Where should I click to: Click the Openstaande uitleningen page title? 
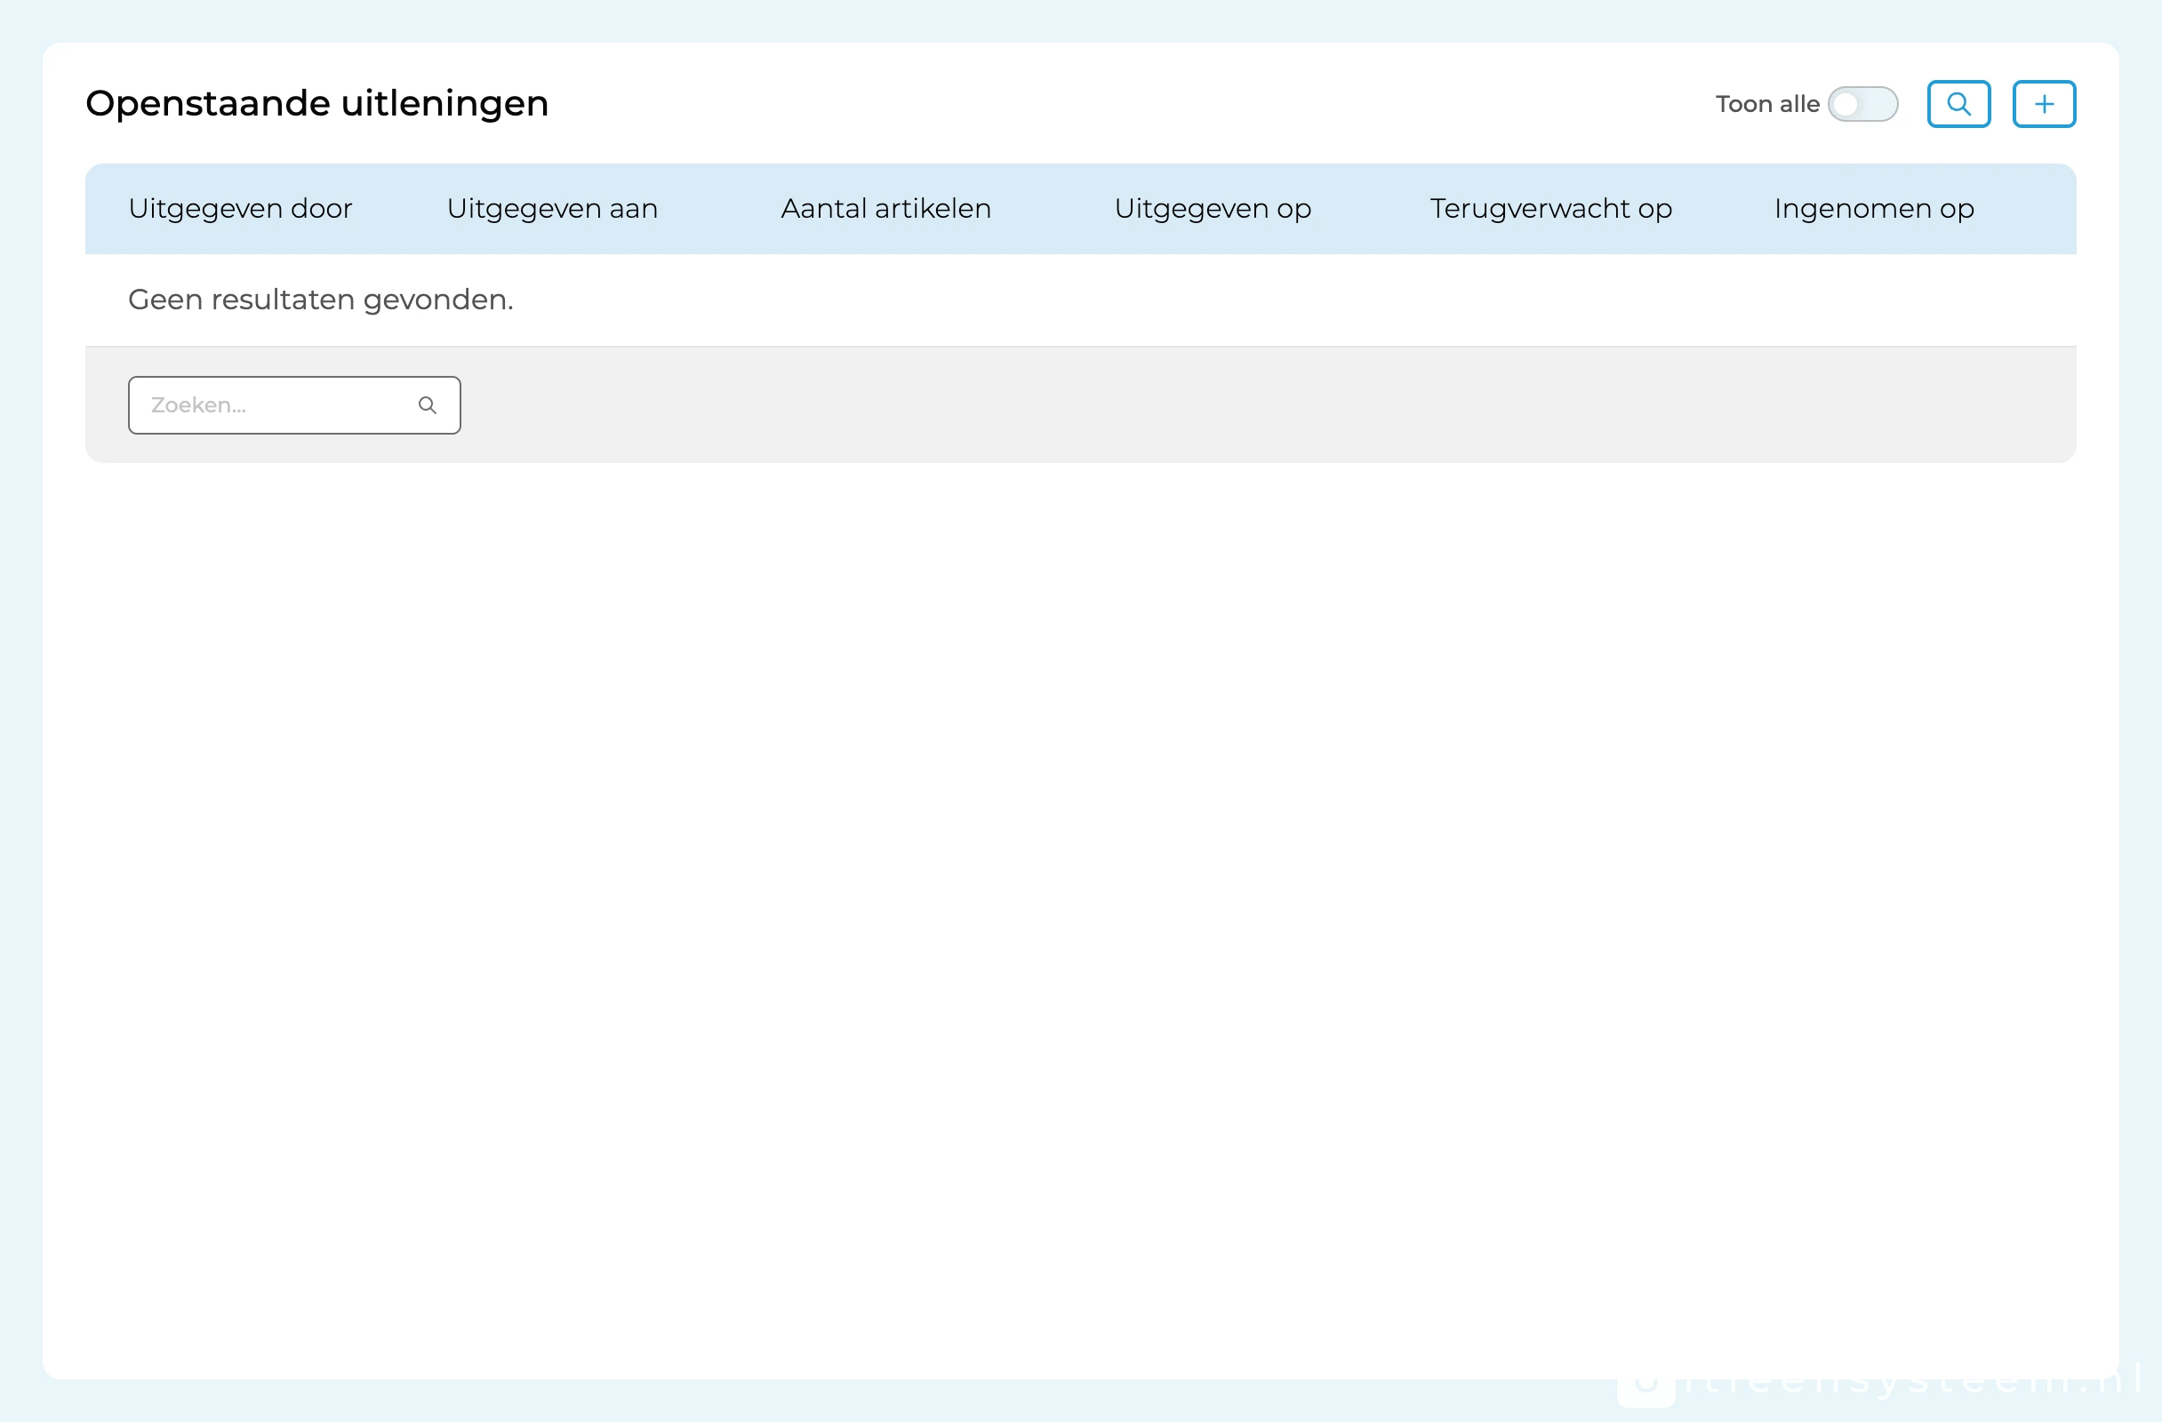(317, 102)
